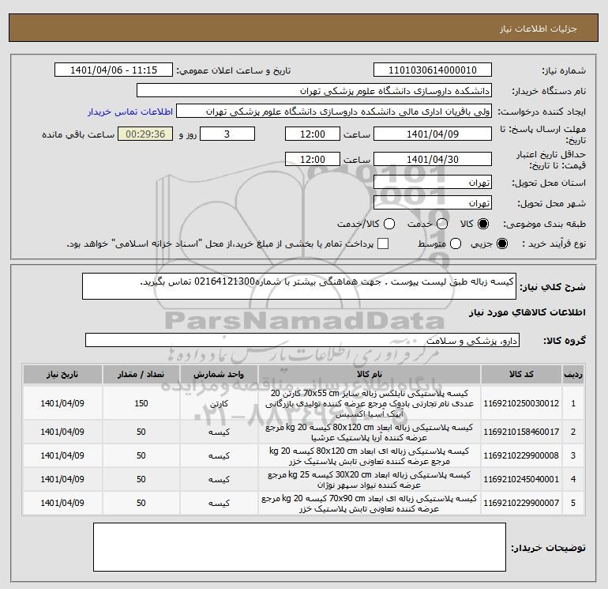The width and height of the screenshot is (608, 589).
Task: Select the خدمت radio button
Action: [x=442, y=224]
